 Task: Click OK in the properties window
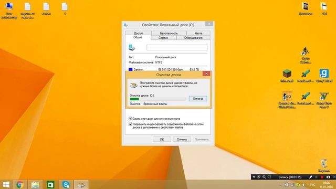point(162,139)
